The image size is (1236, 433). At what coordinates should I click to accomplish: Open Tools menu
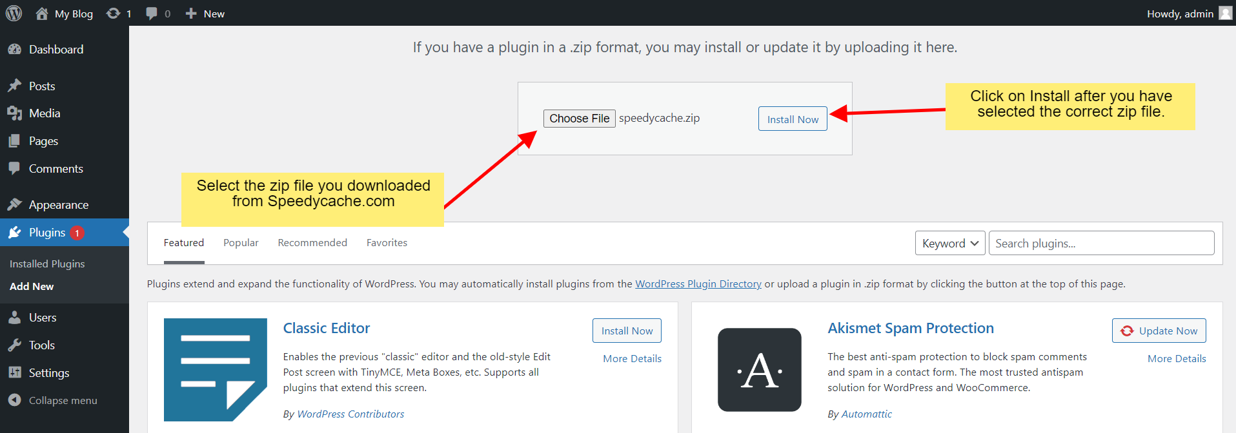(65, 345)
